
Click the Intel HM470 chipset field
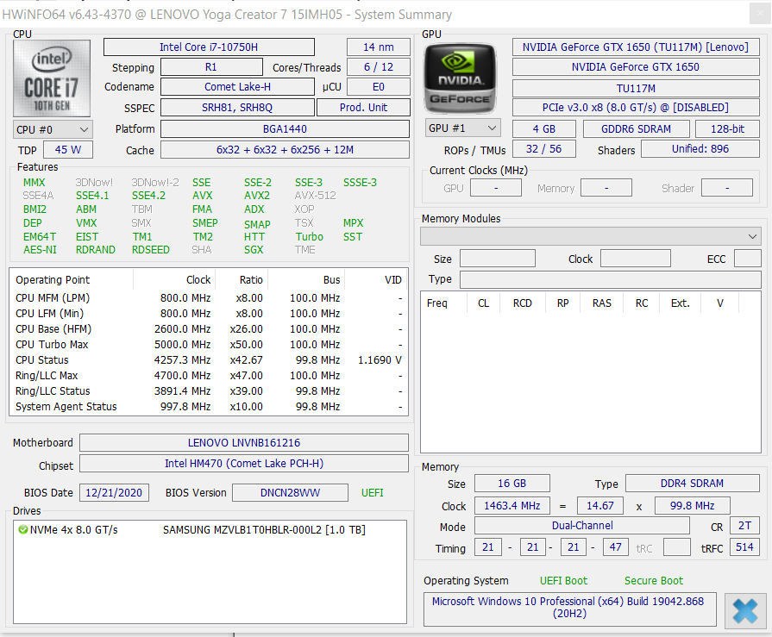click(x=243, y=464)
